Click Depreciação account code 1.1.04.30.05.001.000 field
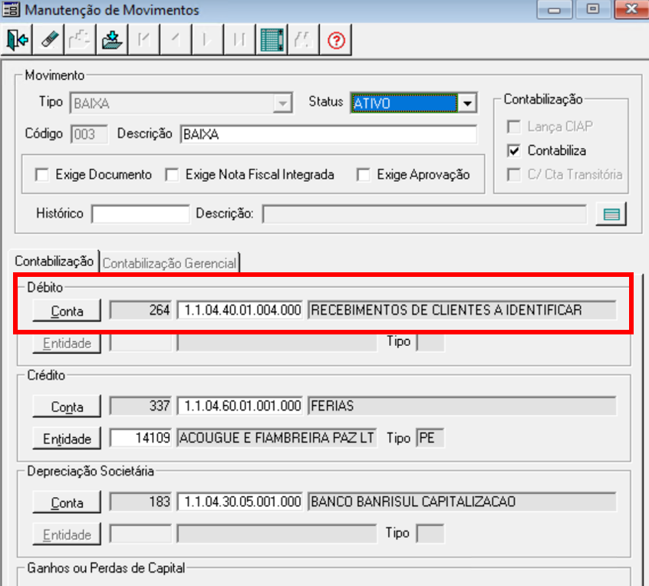Screen dimensions: 649x586 [x=240, y=502]
